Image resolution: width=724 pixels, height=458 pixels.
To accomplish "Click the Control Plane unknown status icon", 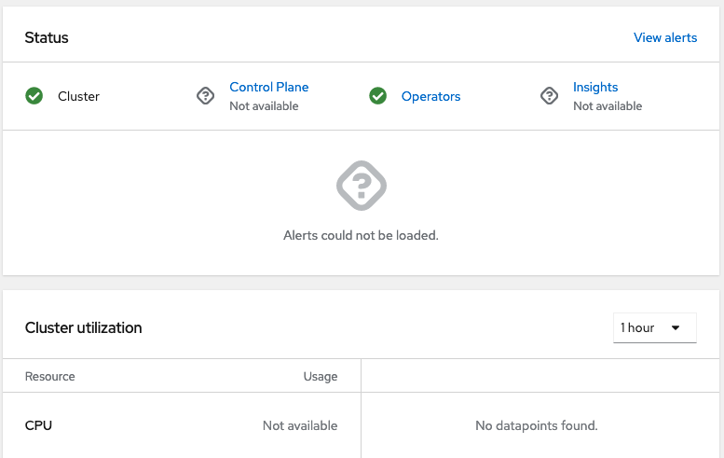I will coord(206,96).
